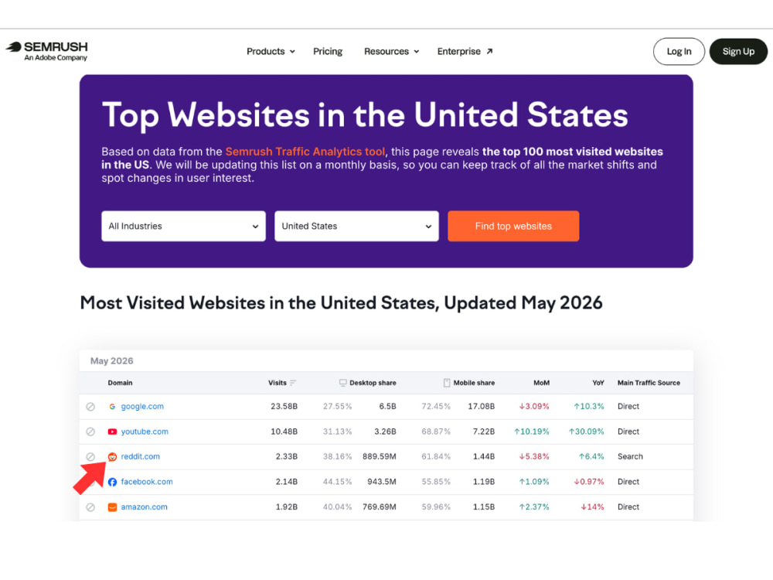Click the 10.48B visits value
The image size is (773, 580).
tap(284, 432)
